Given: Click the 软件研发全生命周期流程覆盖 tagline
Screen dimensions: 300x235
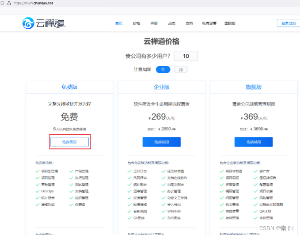Looking at the screenshot, I should (x=162, y=104).
